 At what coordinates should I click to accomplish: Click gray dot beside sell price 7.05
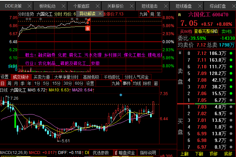coord(231,100)
